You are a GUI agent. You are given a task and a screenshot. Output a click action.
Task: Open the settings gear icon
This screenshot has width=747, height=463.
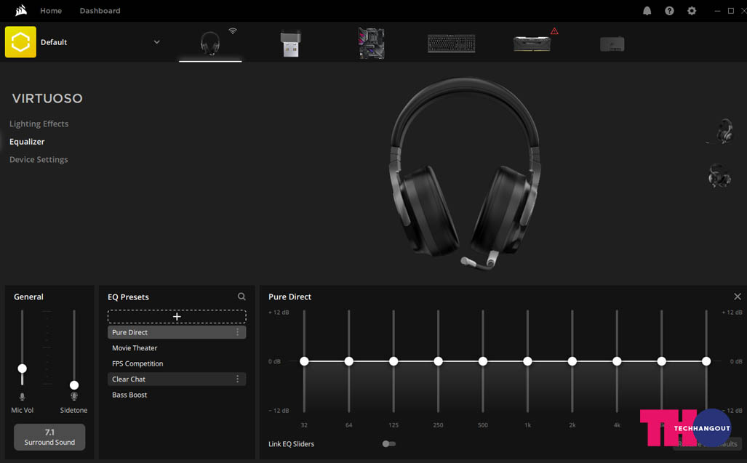coord(692,10)
